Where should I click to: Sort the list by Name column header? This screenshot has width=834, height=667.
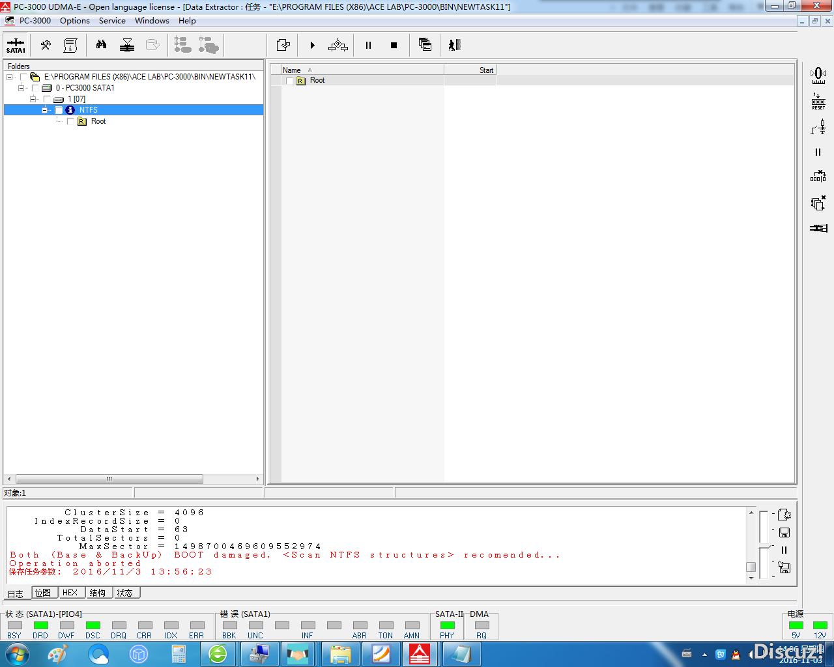click(x=292, y=70)
